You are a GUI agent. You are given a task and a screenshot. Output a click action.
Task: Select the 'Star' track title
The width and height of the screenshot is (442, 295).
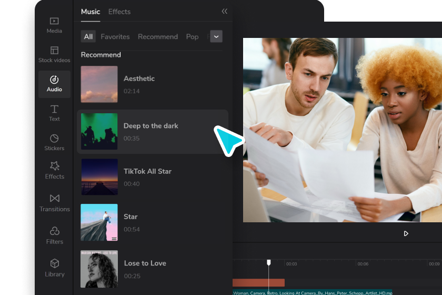[130, 217]
